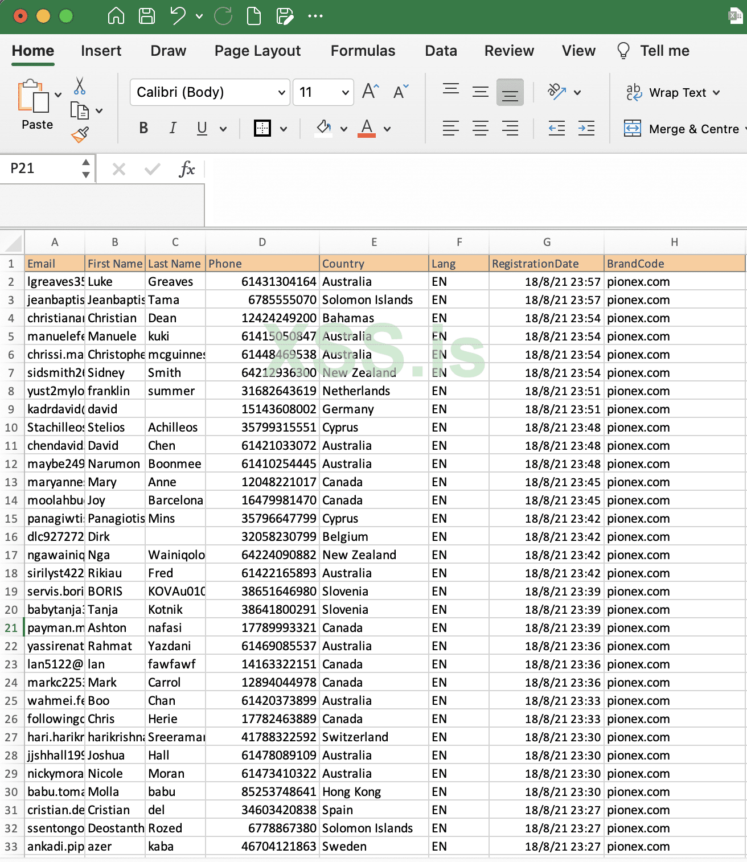Select the Center alignment icon
Image resolution: width=747 pixels, height=862 pixels.
(x=481, y=128)
